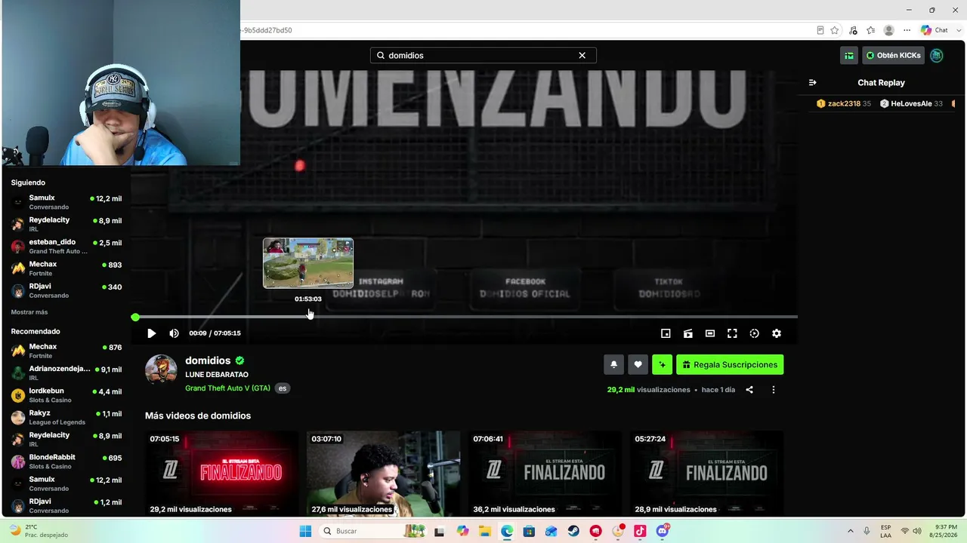Open the Grand Theft Auto V category link
This screenshot has width=967, height=543.
(x=227, y=388)
